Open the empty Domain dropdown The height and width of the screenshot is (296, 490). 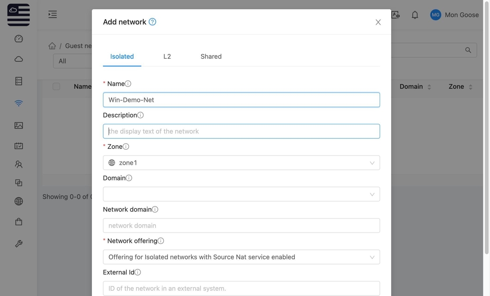[241, 194]
